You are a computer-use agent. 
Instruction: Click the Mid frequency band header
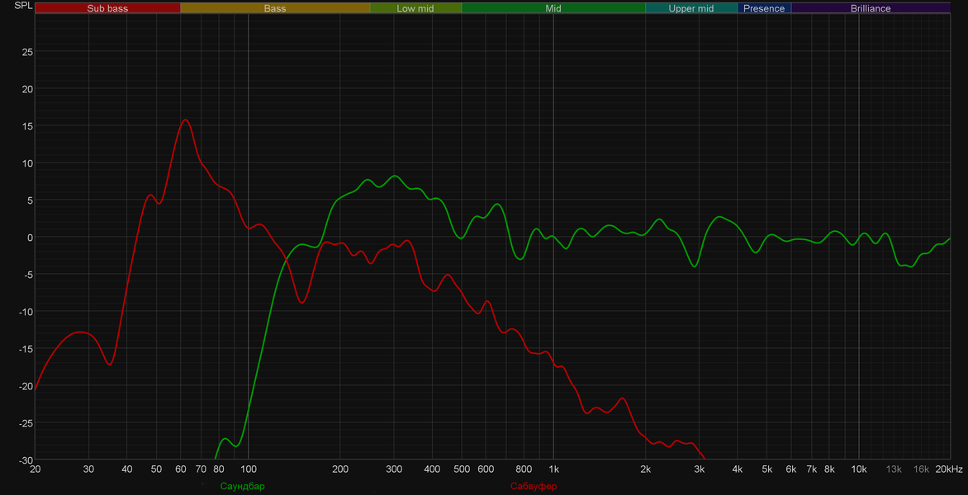pyautogui.click(x=553, y=8)
